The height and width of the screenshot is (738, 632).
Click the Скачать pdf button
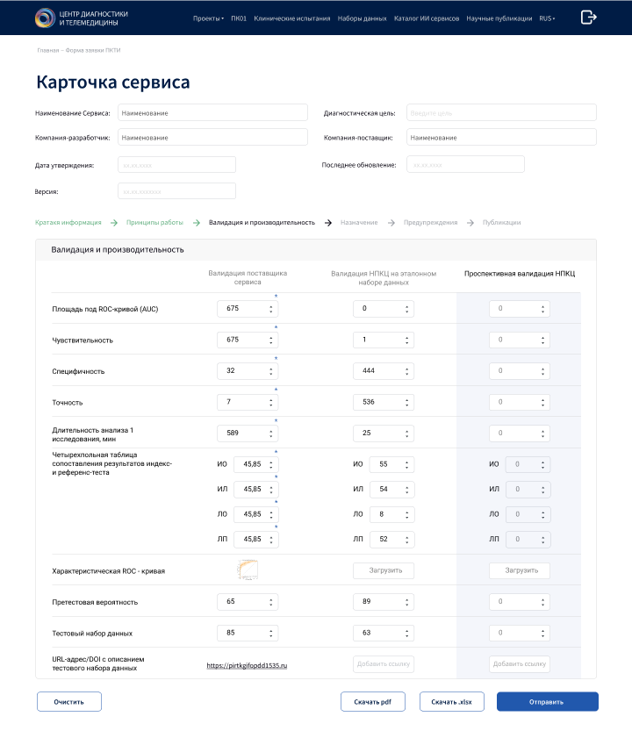[373, 702]
